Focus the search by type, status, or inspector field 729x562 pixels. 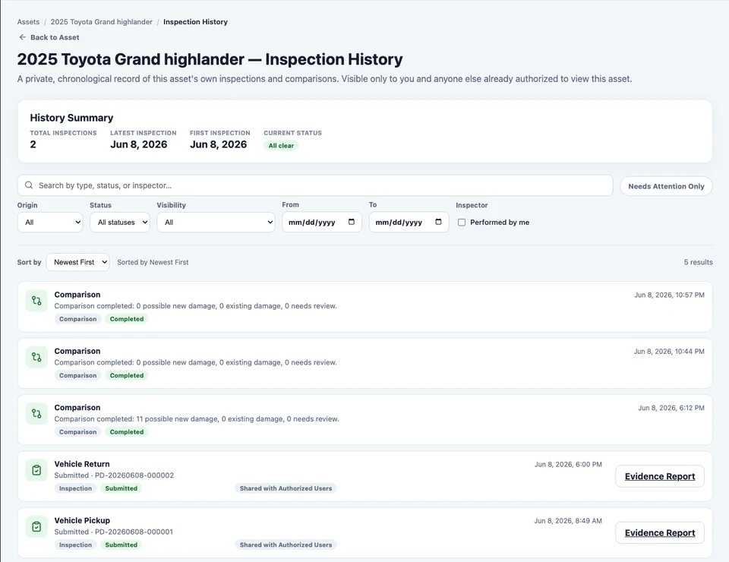click(x=315, y=185)
